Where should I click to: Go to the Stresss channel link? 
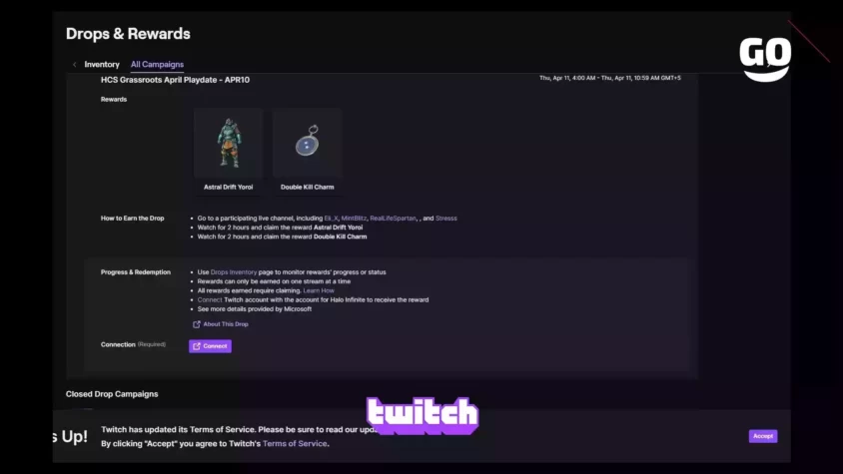[445, 219]
